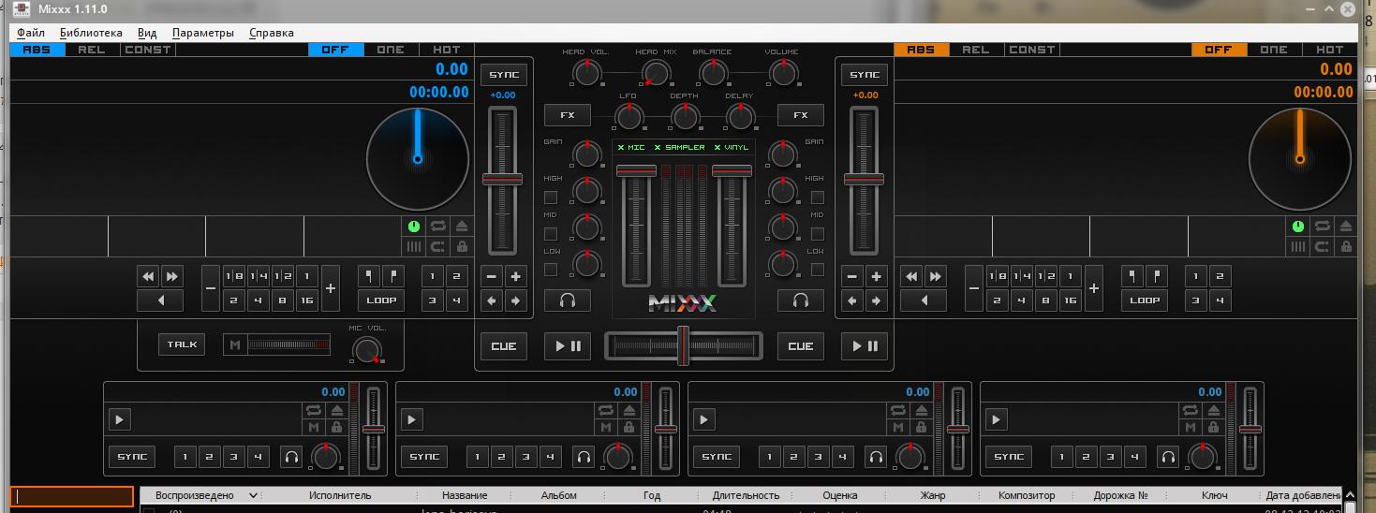Click the right arrow temporary pitch bend on right deck
Screen dimensions: 1376x513
[876, 300]
